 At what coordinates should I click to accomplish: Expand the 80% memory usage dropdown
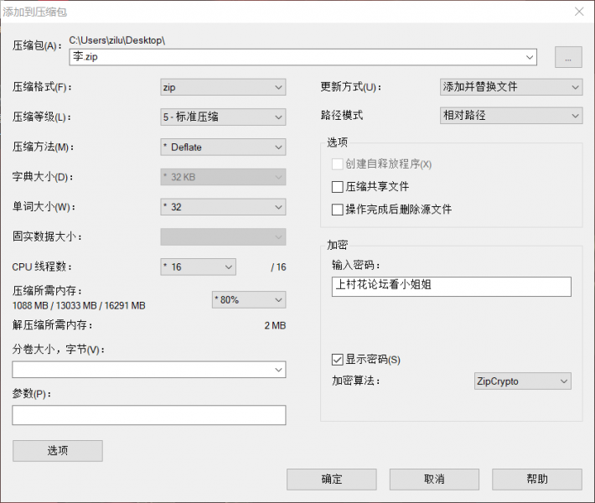coord(248,299)
